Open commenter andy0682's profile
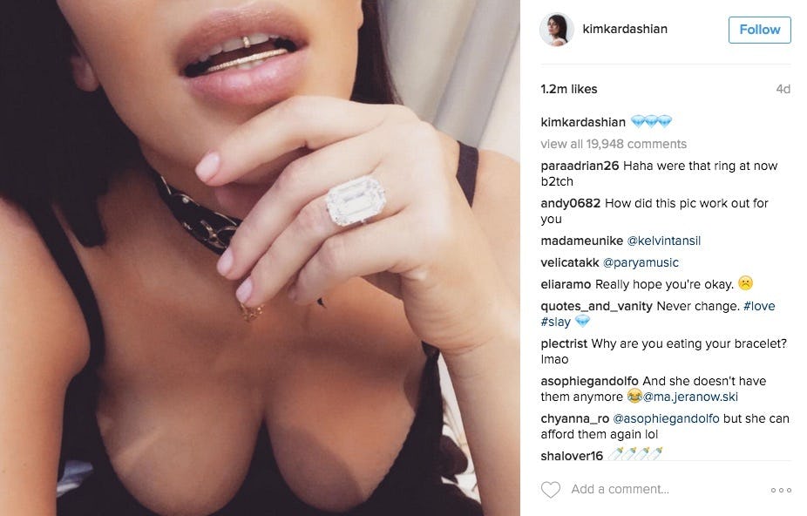This screenshot has width=807, height=516. pos(570,203)
